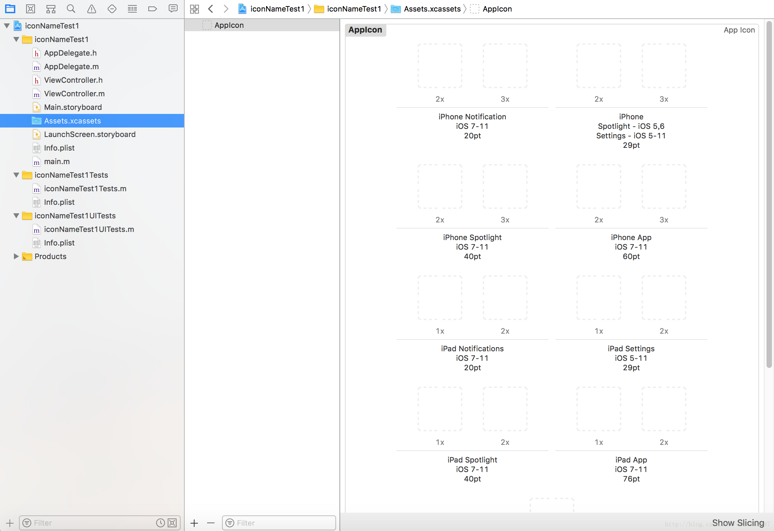Select iPad Settings 29pt 2x slot

point(664,298)
